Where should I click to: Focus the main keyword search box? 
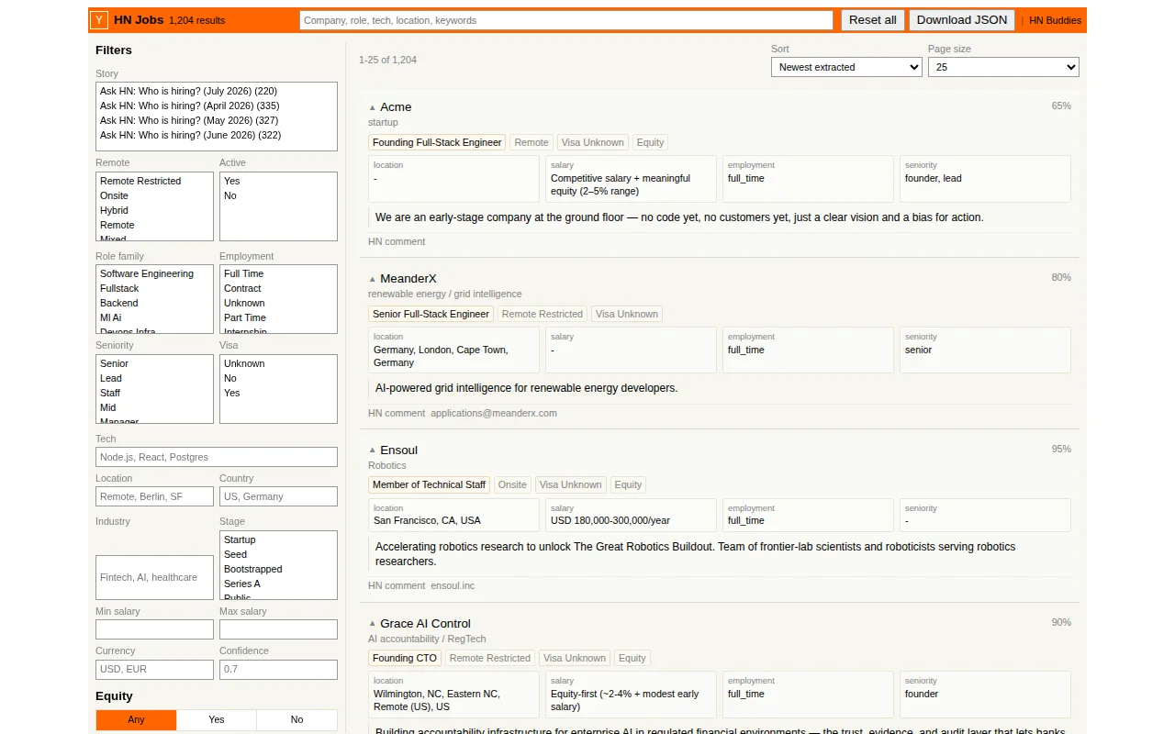(x=566, y=20)
